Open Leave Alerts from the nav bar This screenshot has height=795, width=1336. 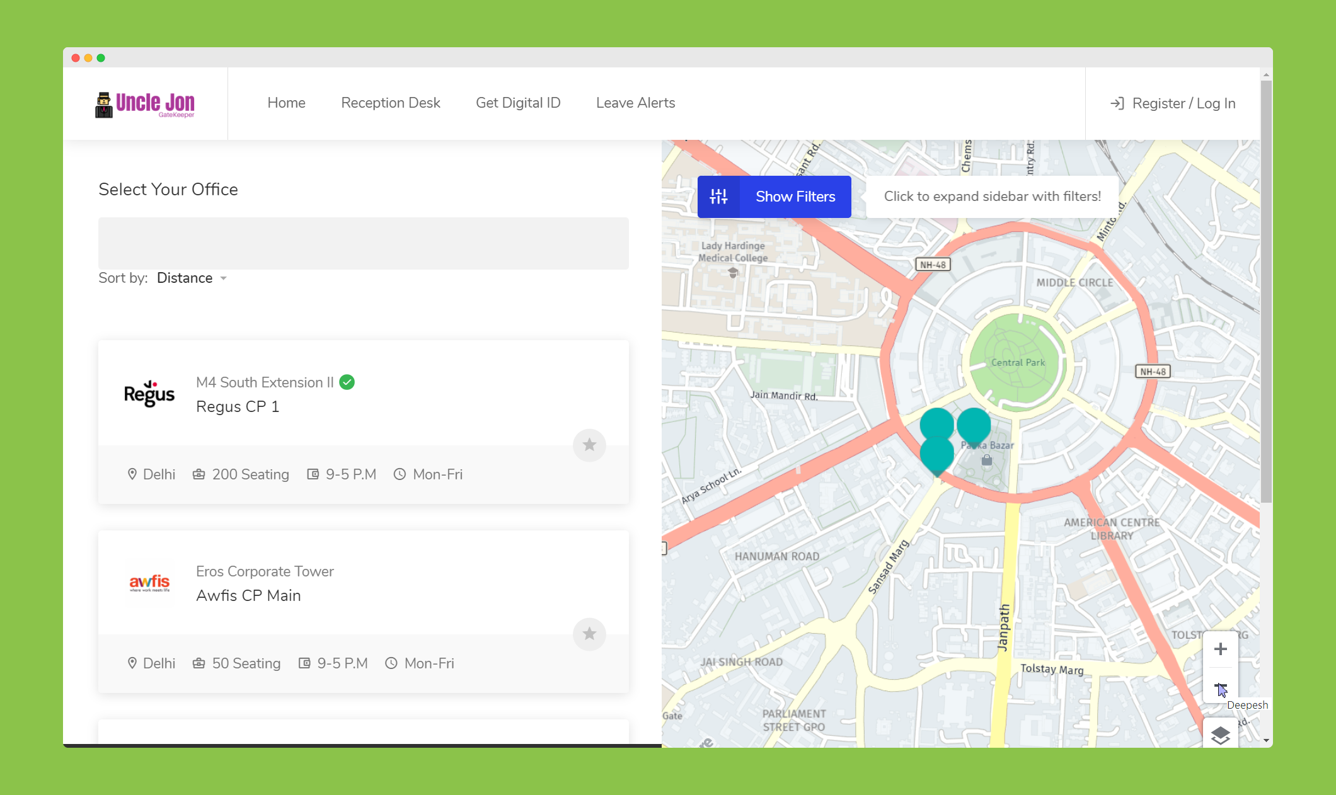click(x=635, y=103)
